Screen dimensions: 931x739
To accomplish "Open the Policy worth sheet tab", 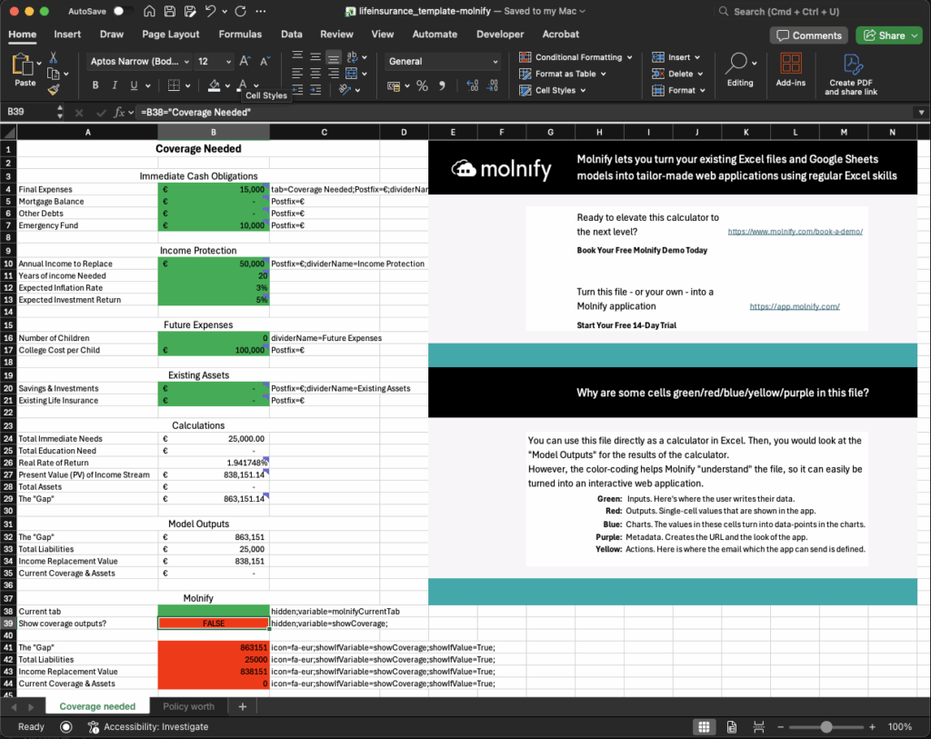I will (x=188, y=705).
